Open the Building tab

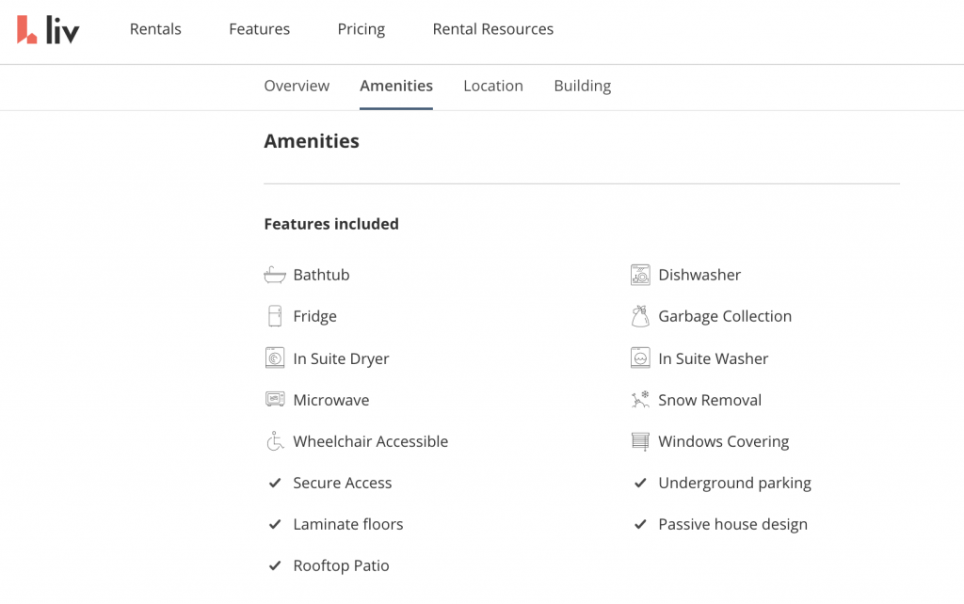(x=583, y=86)
